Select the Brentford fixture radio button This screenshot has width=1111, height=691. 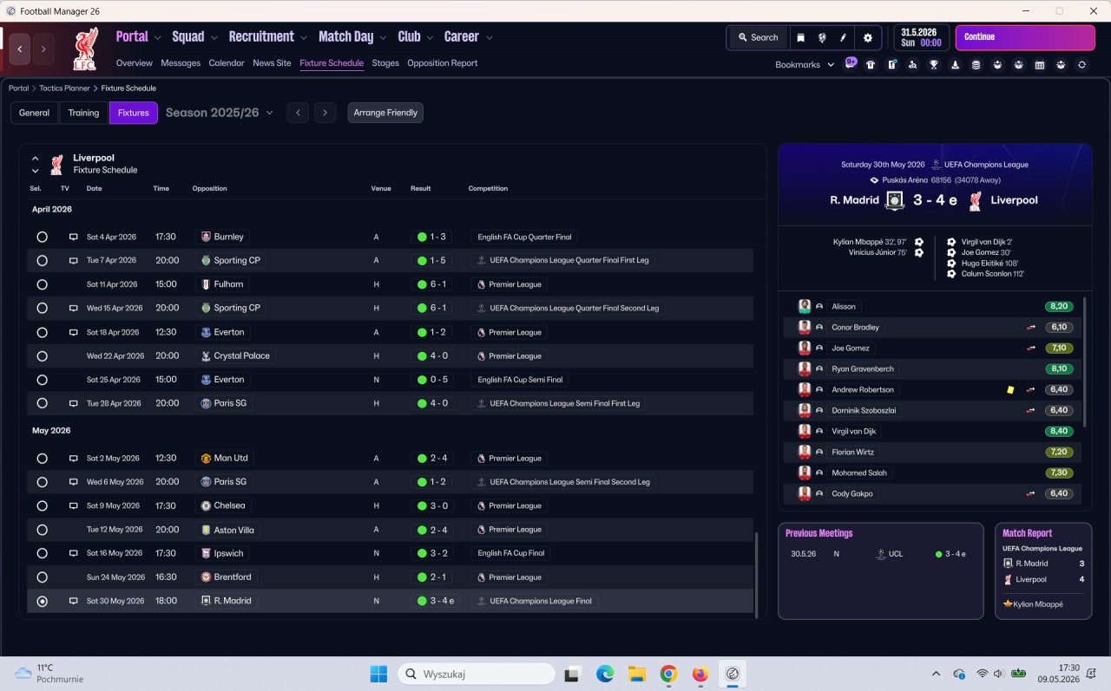[x=42, y=577]
